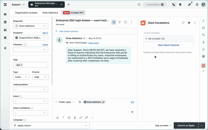This screenshot has width=208, height=130.
Task: Open Organizations building icon in sidebar
Action: 5,38
